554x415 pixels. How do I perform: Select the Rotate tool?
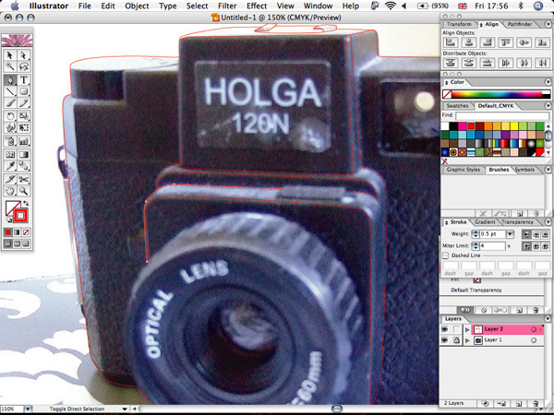tap(10, 116)
